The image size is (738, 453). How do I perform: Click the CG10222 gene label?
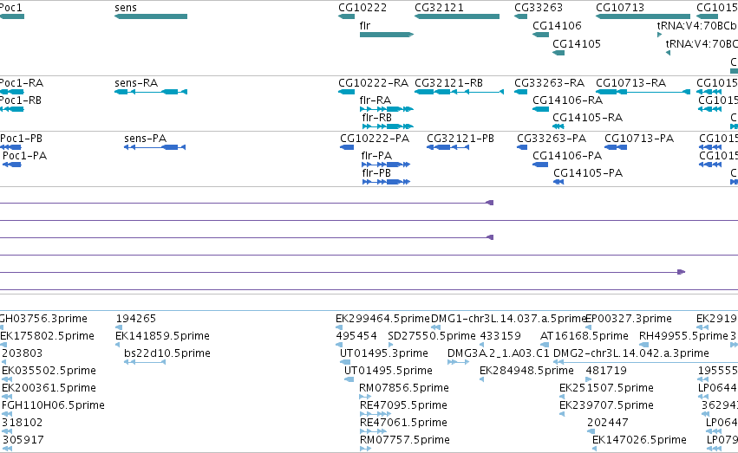click(362, 8)
